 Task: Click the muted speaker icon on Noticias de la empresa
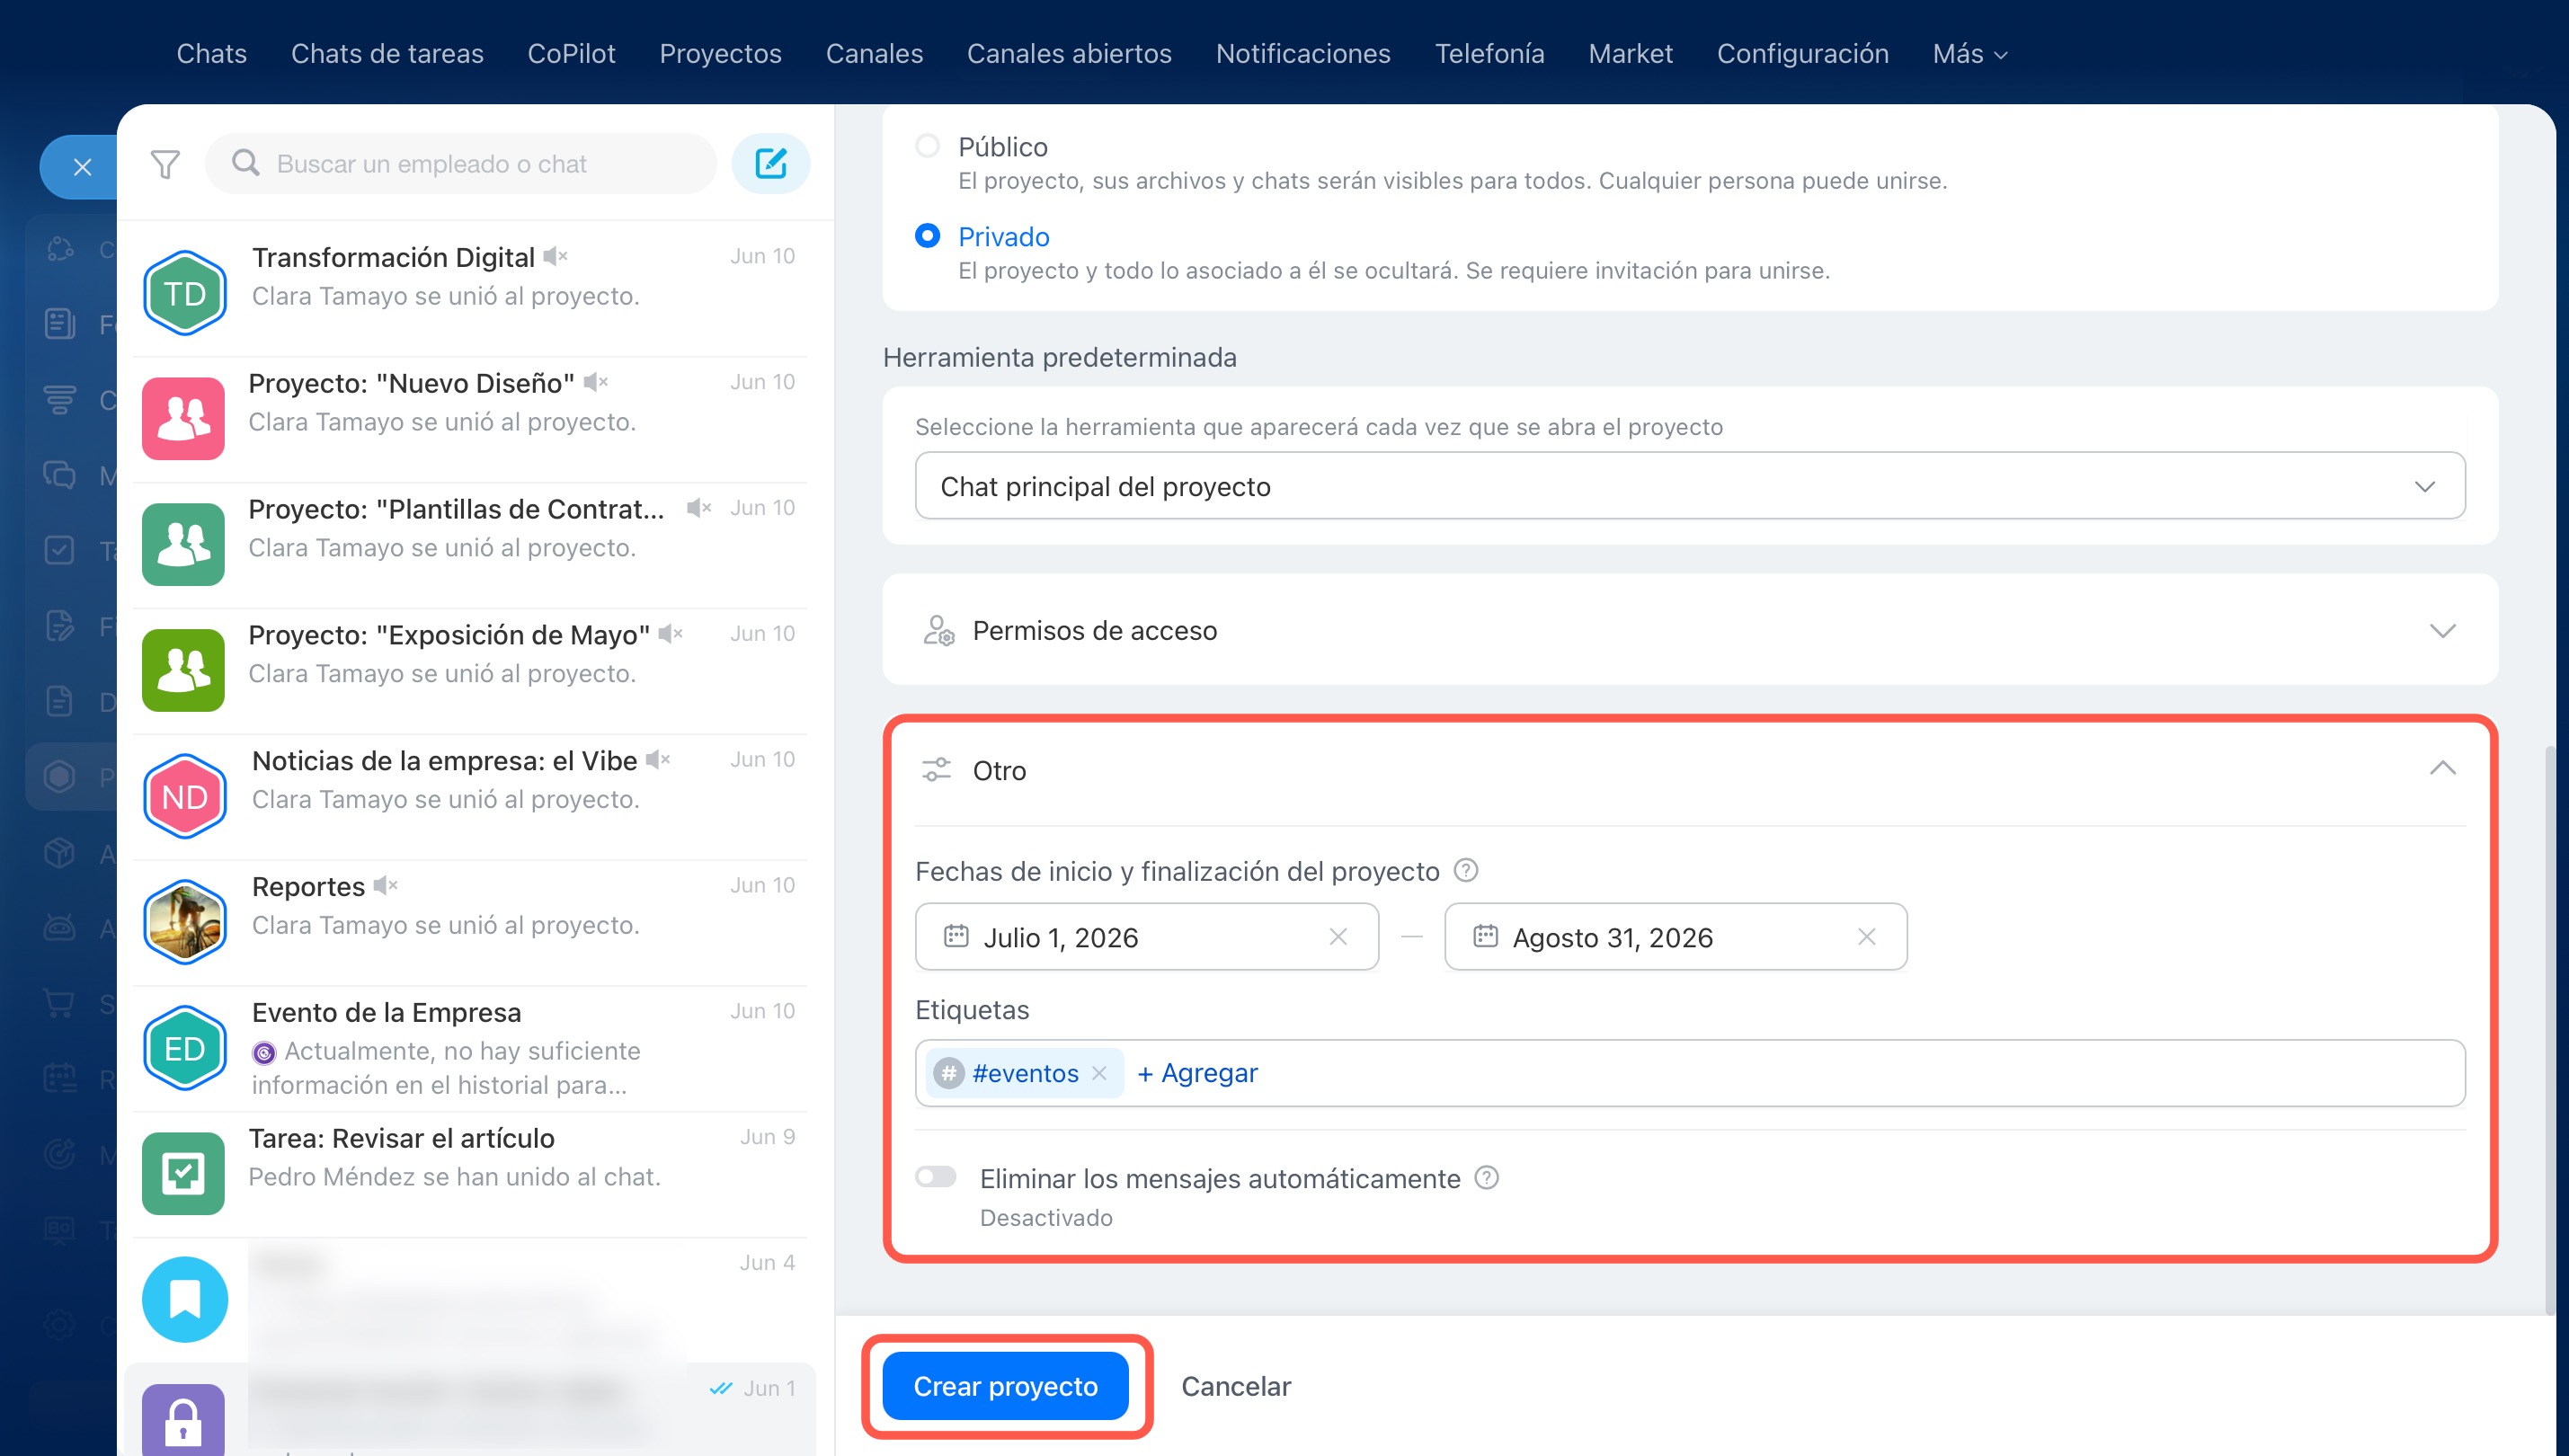pos(658,760)
